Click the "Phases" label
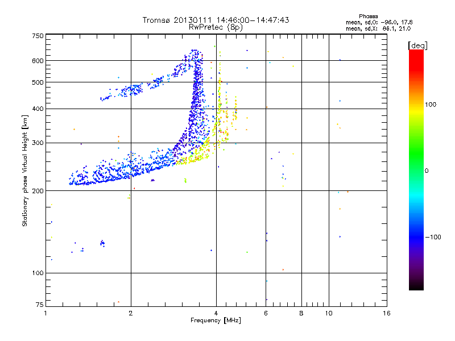The image size is (455, 341). coord(368,16)
